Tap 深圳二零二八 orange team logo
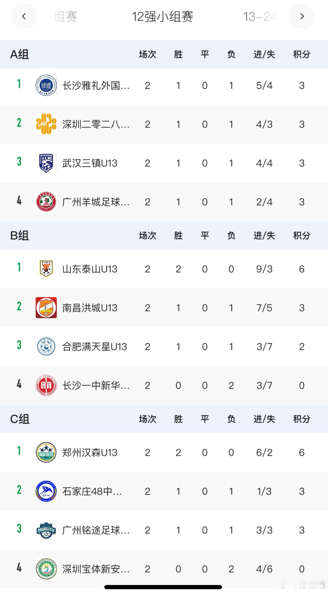The height and width of the screenshot is (592, 328). click(46, 124)
